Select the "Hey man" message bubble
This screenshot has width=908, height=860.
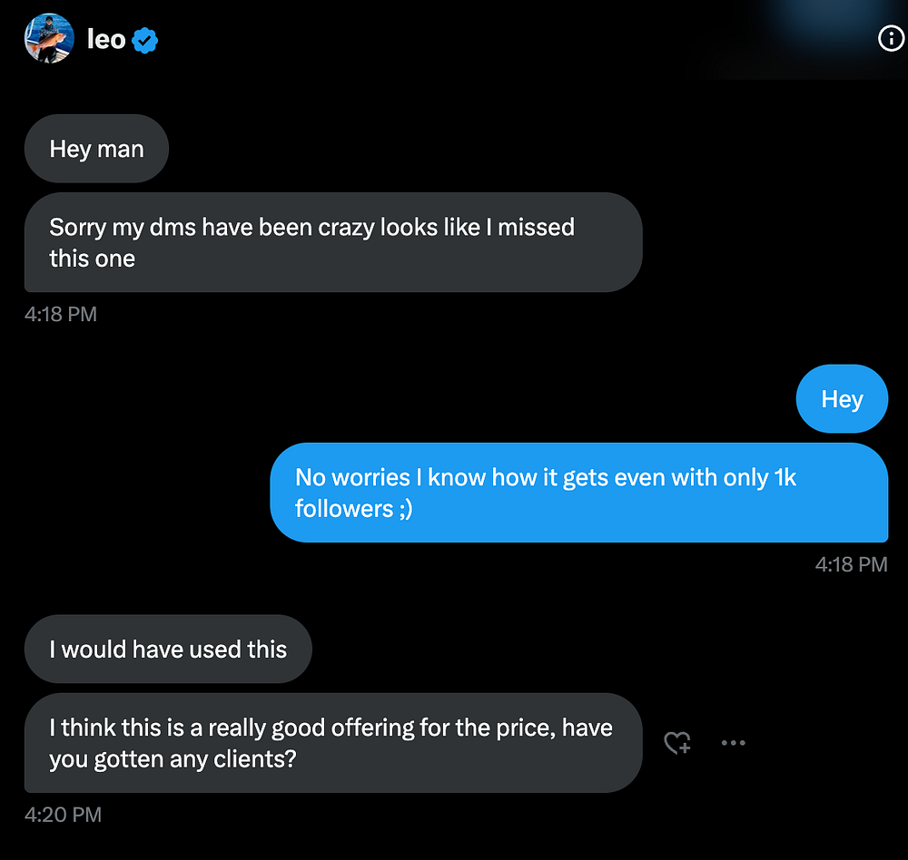tap(96, 149)
